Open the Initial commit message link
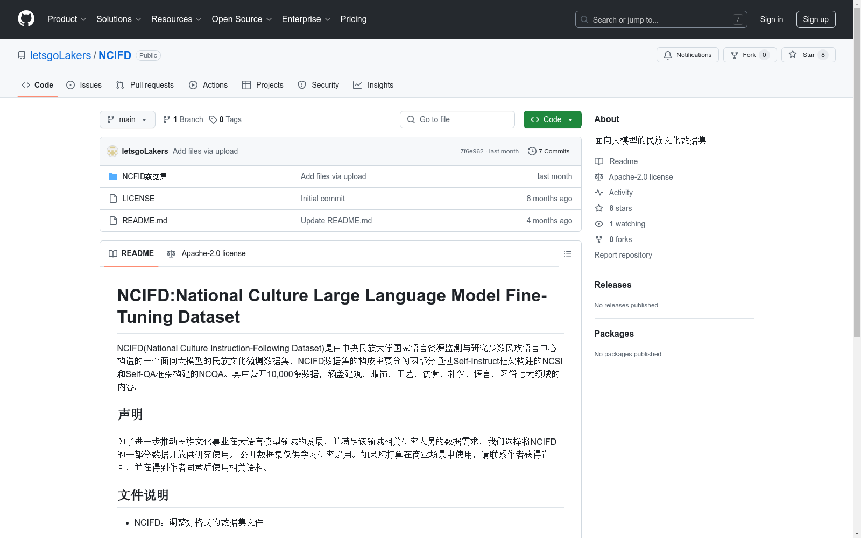 [323, 199]
